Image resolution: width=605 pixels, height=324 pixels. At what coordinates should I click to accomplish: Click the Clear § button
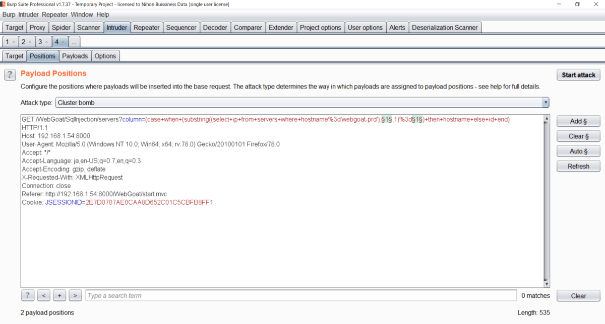579,136
